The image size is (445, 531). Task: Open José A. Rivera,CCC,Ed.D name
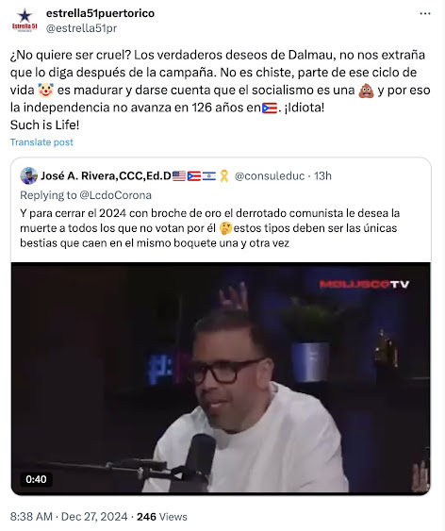tap(106, 176)
